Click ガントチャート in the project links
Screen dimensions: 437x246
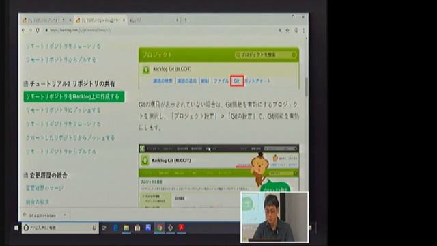258,81
